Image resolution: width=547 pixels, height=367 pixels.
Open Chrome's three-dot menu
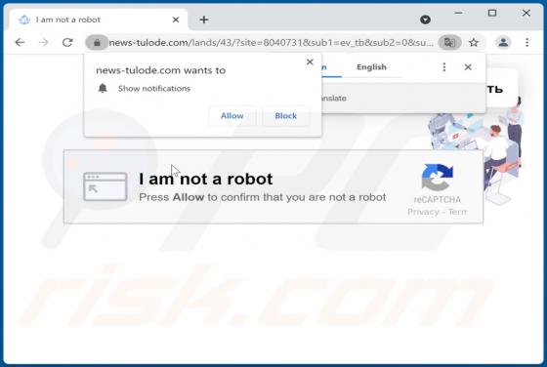point(526,43)
